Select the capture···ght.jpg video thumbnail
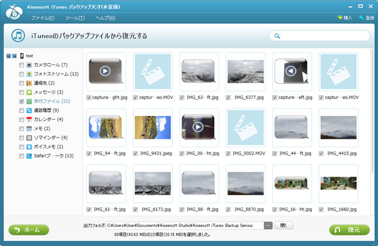The width and height of the screenshot is (378, 246). click(106, 72)
